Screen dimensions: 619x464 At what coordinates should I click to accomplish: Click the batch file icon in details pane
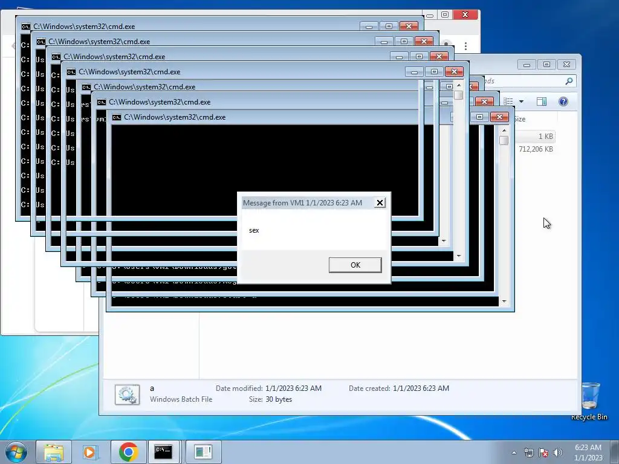click(x=127, y=395)
